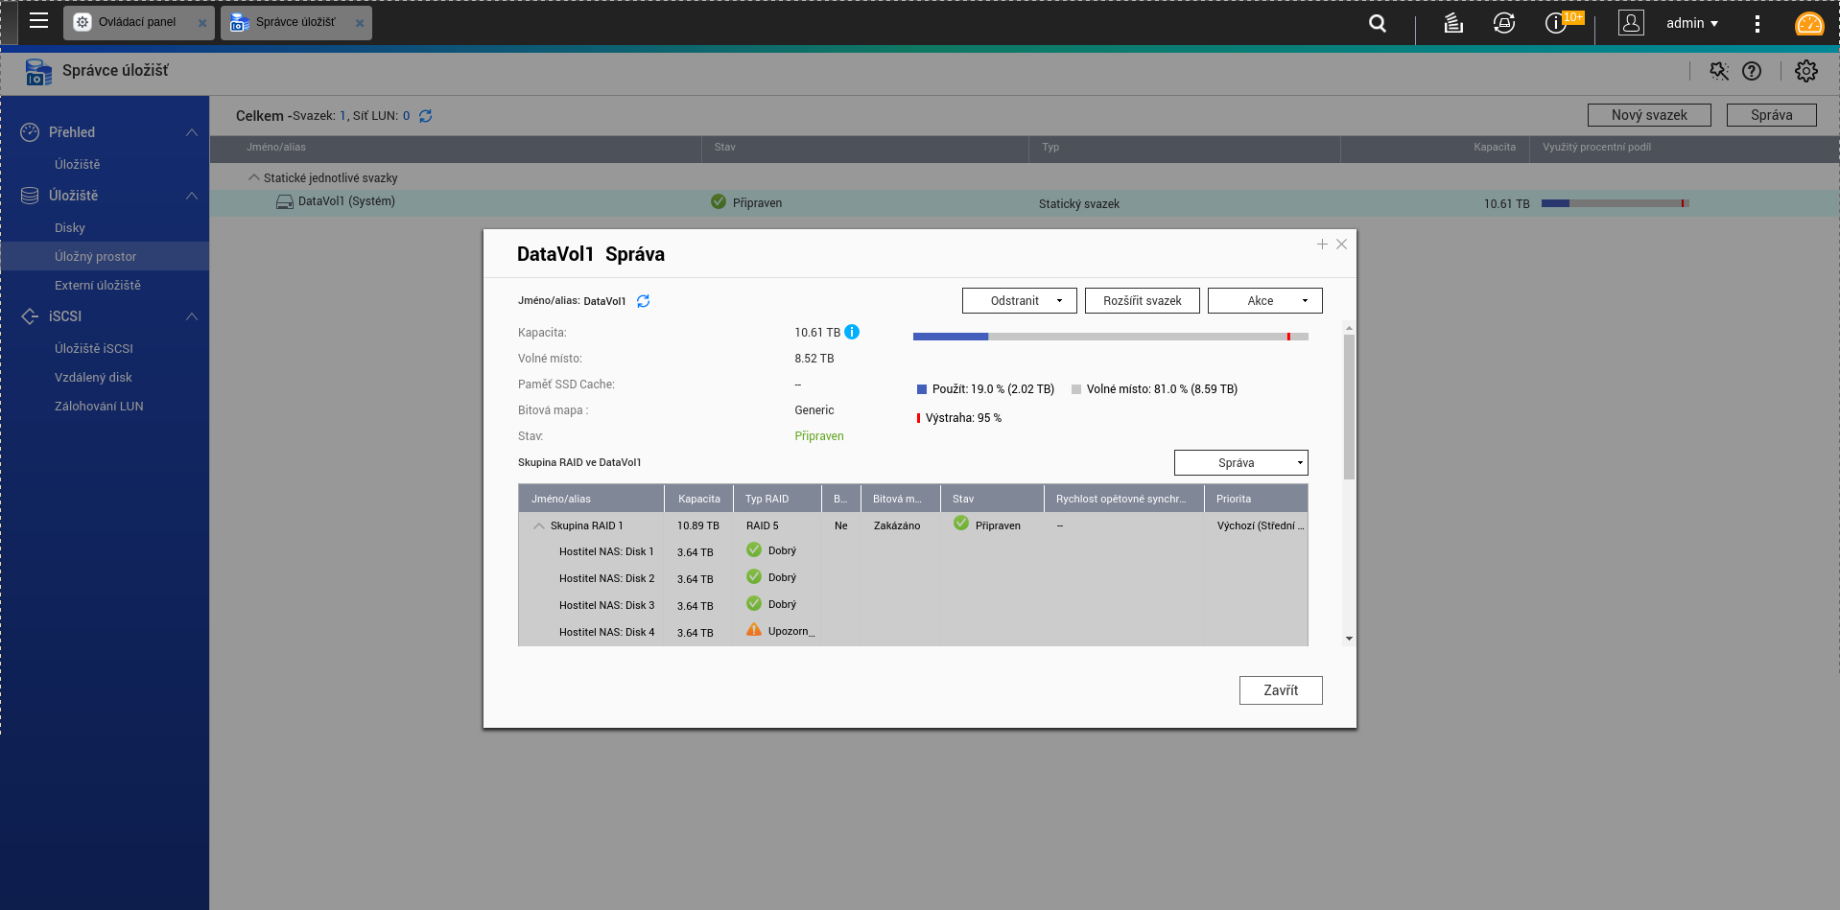Screen dimensions: 1840x910
Task: Open the RAID group Správa dropdown
Action: (x=1240, y=463)
